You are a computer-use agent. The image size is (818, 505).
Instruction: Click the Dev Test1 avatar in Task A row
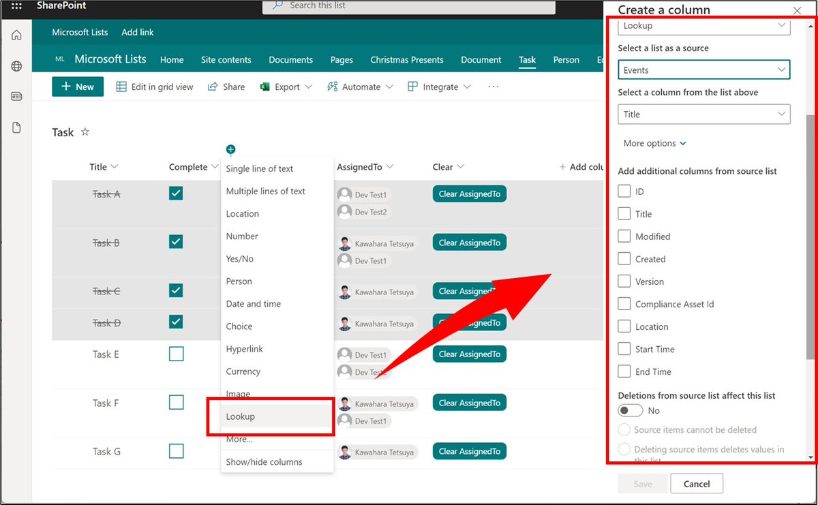(x=345, y=194)
